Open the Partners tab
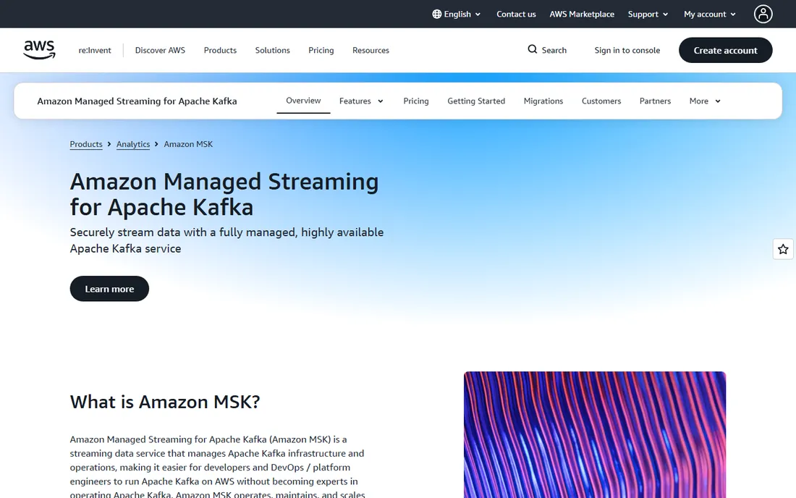Screen dimensions: 796x498 pos(655,101)
